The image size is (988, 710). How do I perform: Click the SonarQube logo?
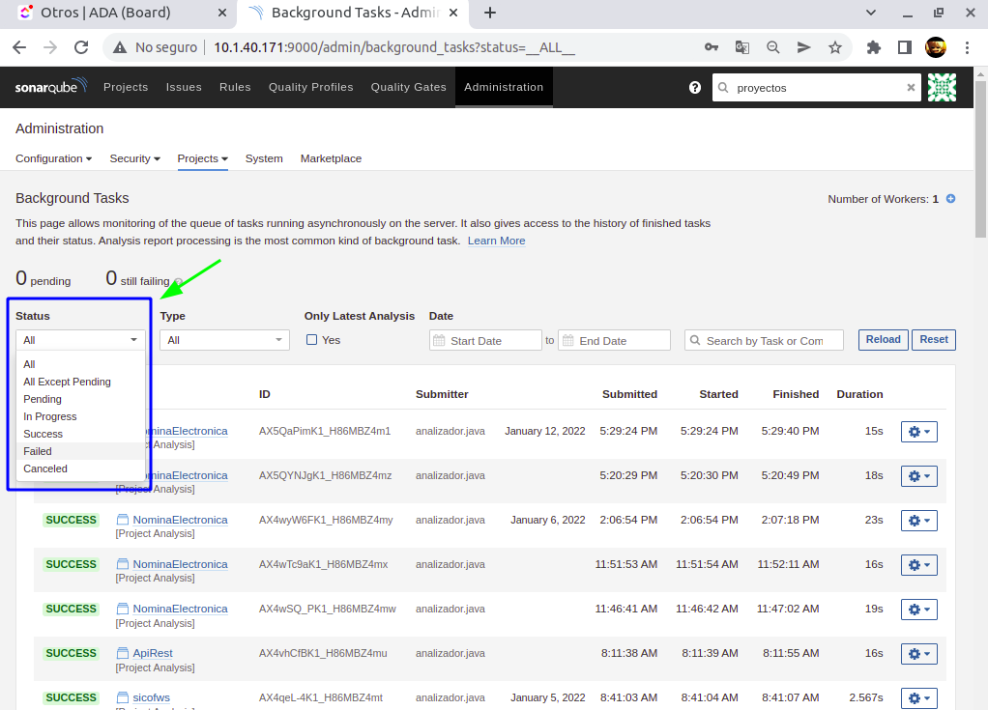[x=50, y=87]
